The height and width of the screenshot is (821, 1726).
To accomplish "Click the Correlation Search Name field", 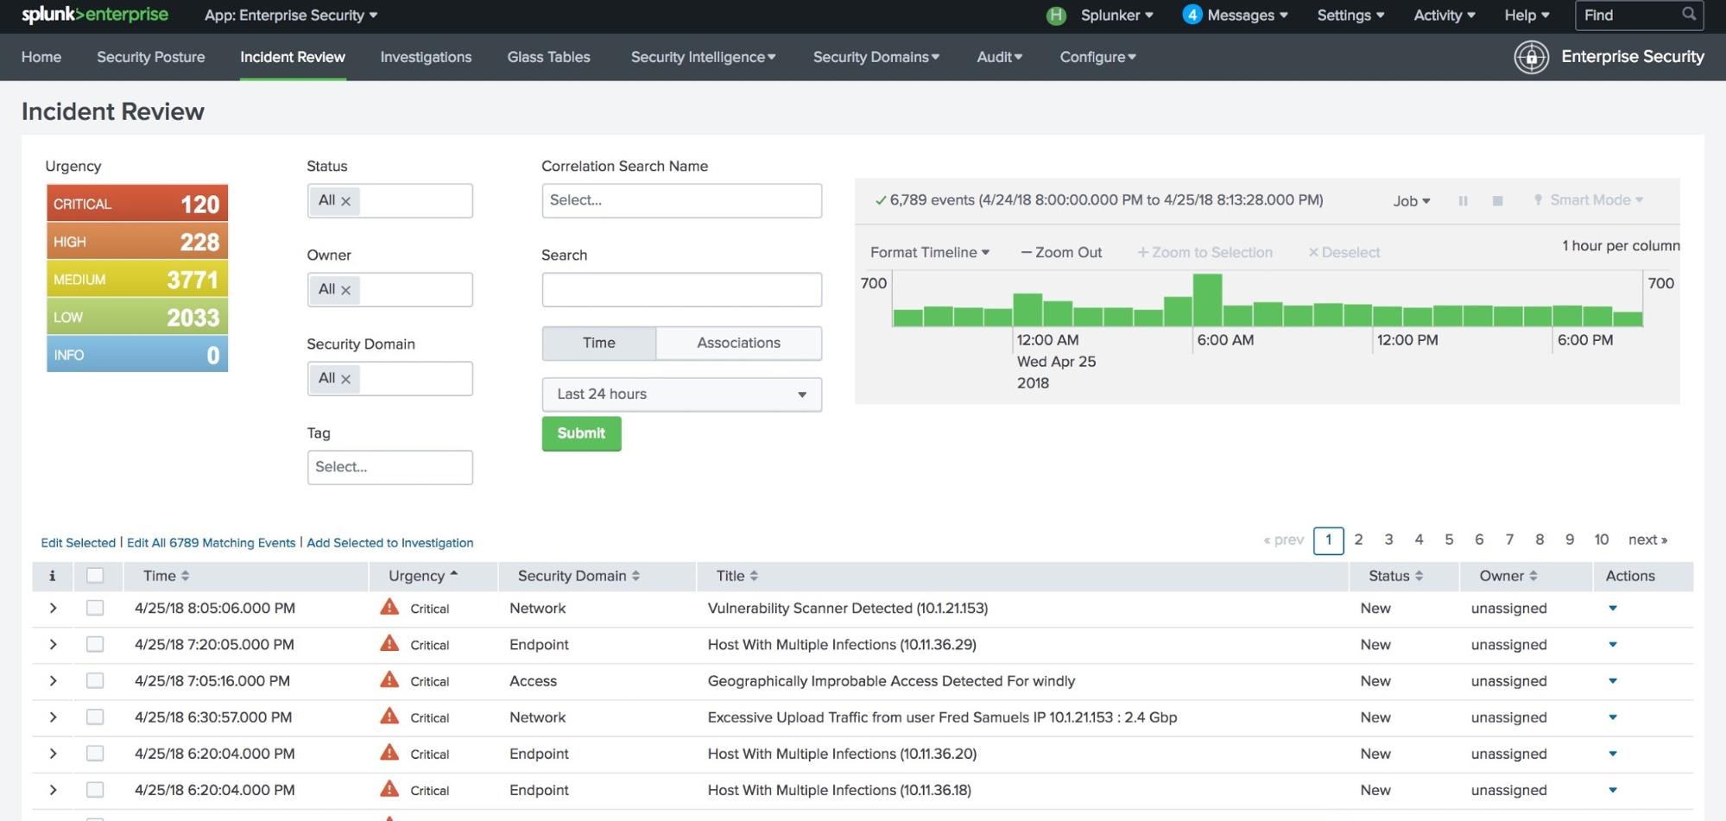I will pos(681,200).
